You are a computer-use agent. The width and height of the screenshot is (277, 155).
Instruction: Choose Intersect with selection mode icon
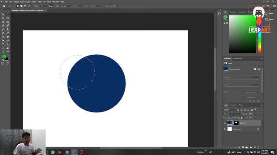coord(29,6)
